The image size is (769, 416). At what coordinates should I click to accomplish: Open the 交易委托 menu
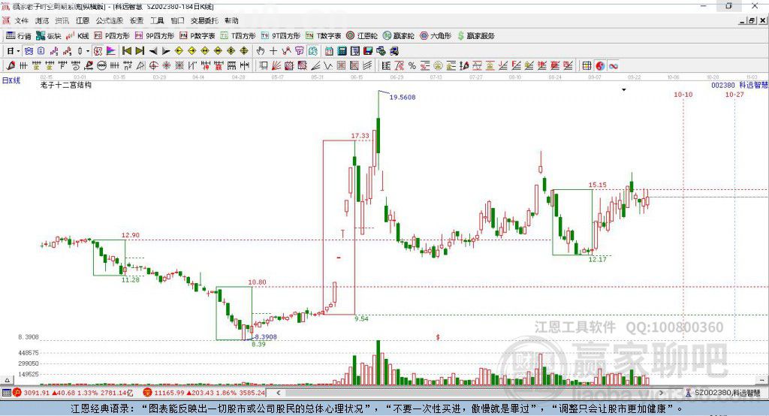coord(204,20)
